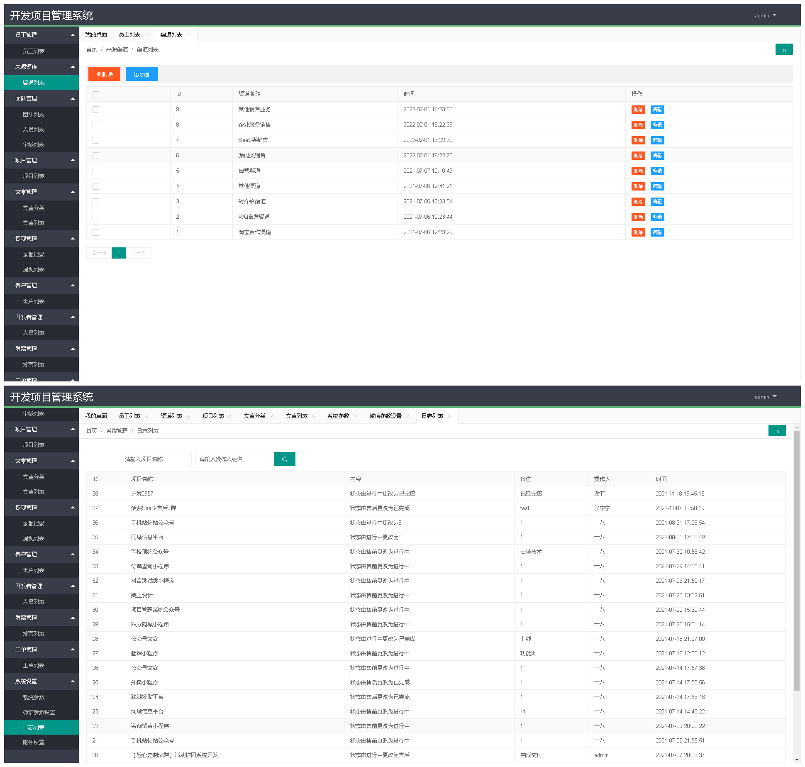Close the 项目列表 tab with its X icon
Viewport: 805px width, 767px height.
(230, 416)
